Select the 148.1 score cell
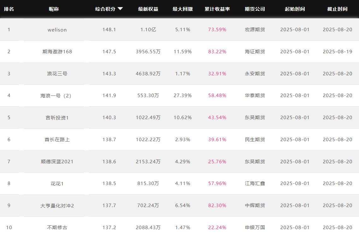This screenshot has width=359, height=238. tap(109, 30)
